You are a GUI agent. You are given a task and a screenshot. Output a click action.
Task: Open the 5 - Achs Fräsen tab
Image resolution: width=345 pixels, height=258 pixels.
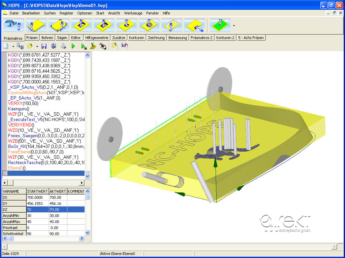pos(251,38)
